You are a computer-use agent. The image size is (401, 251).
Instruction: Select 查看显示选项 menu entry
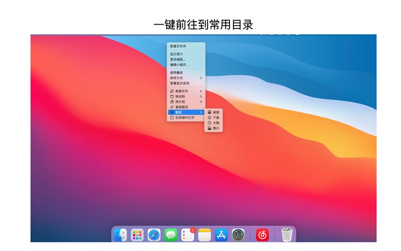click(x=186, y=83)
